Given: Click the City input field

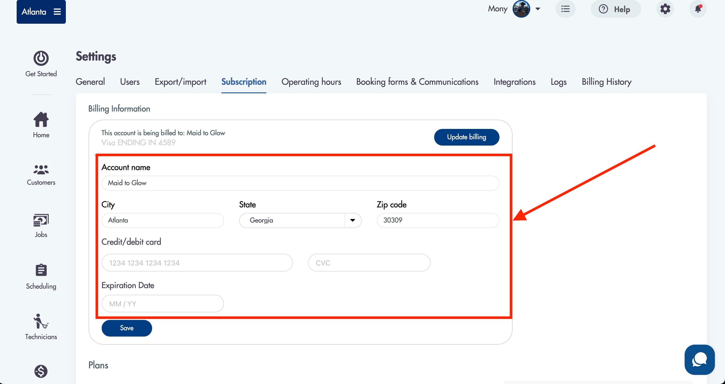Looking at the screenshot, I should tap(163, 220).
